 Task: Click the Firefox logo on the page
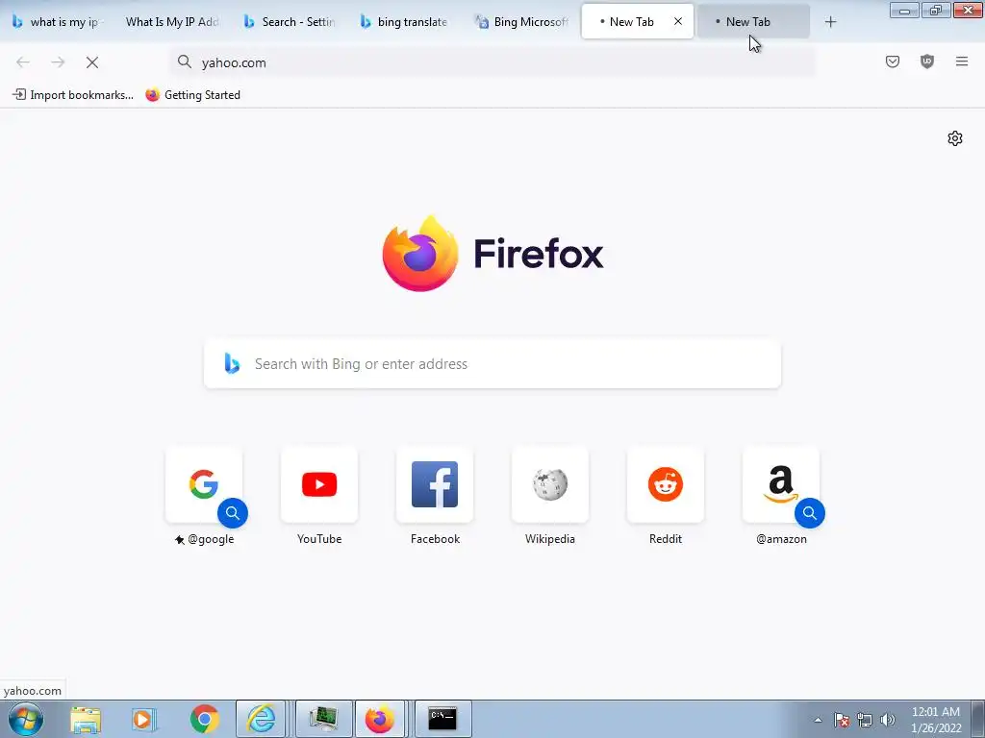point(420,254)
